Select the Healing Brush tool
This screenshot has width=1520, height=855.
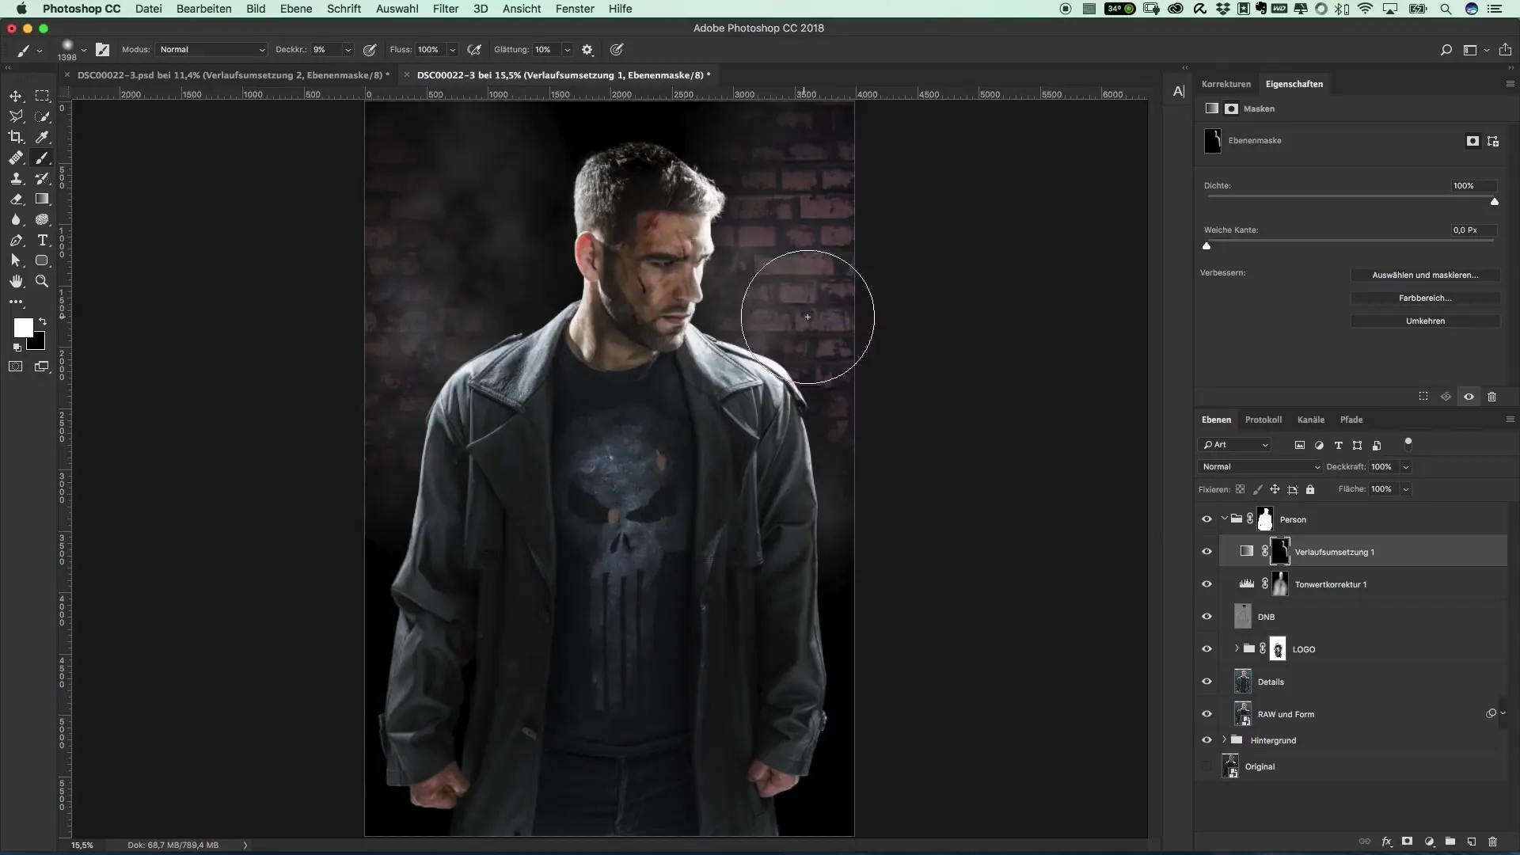(16, 158)
